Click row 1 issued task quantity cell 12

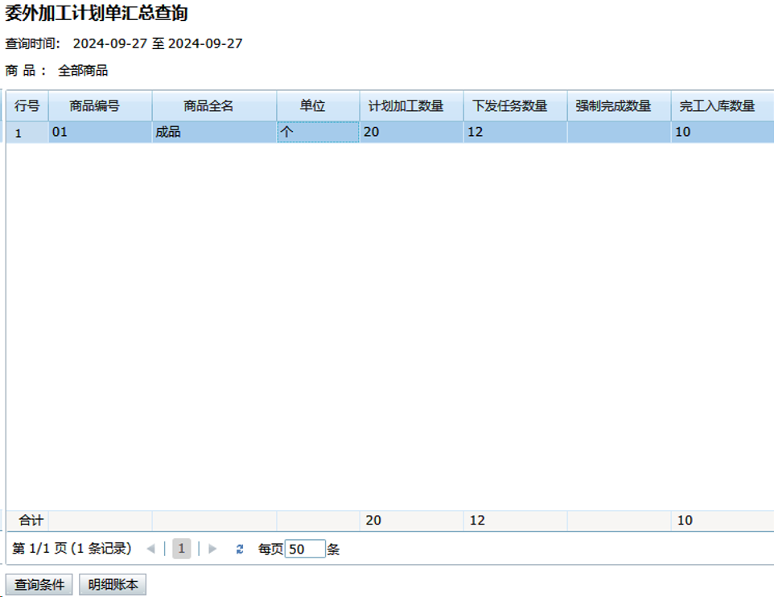[515, 132]
